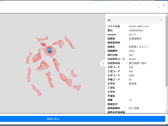
Task: Click the 地図名 value 臥蛇島１８Ａ０１
Action: point(139,47)
